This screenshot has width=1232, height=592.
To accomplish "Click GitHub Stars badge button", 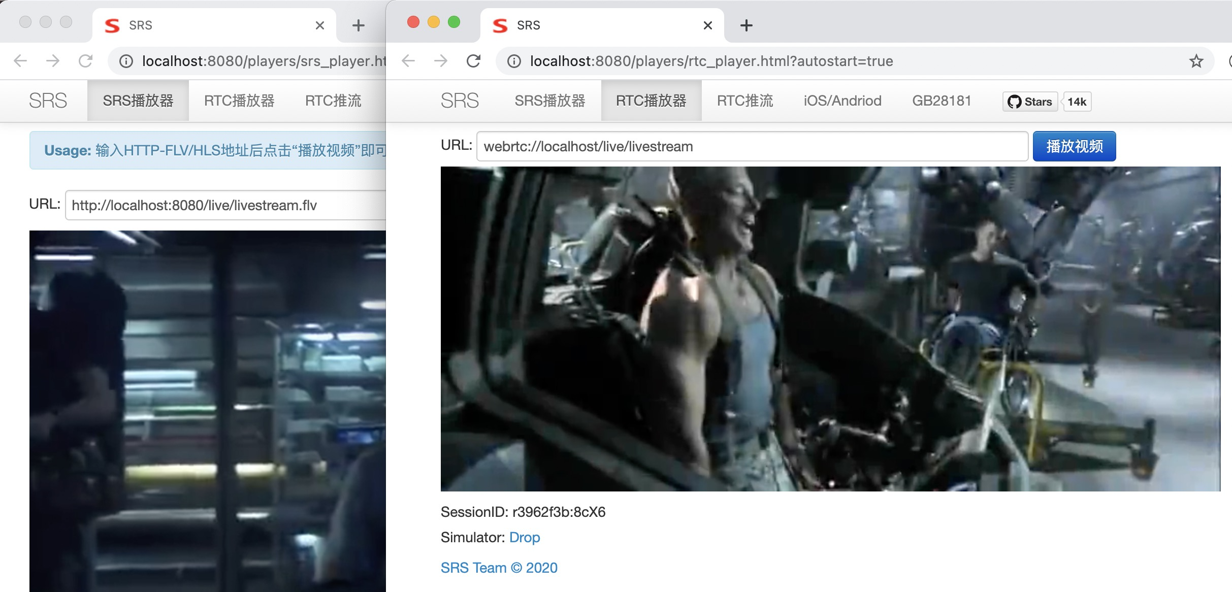I will [x=1030, y=102].
